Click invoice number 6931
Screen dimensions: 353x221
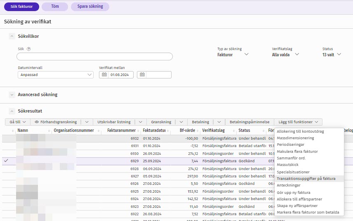point(134,146)
